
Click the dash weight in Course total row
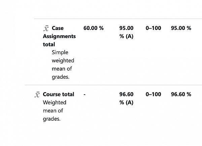(x=85, y=95)
